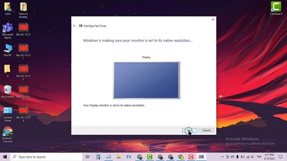Close the ClearType Text Tuner dialog
The width and height of the screenshot is (287, 161).
pos(213,20)
